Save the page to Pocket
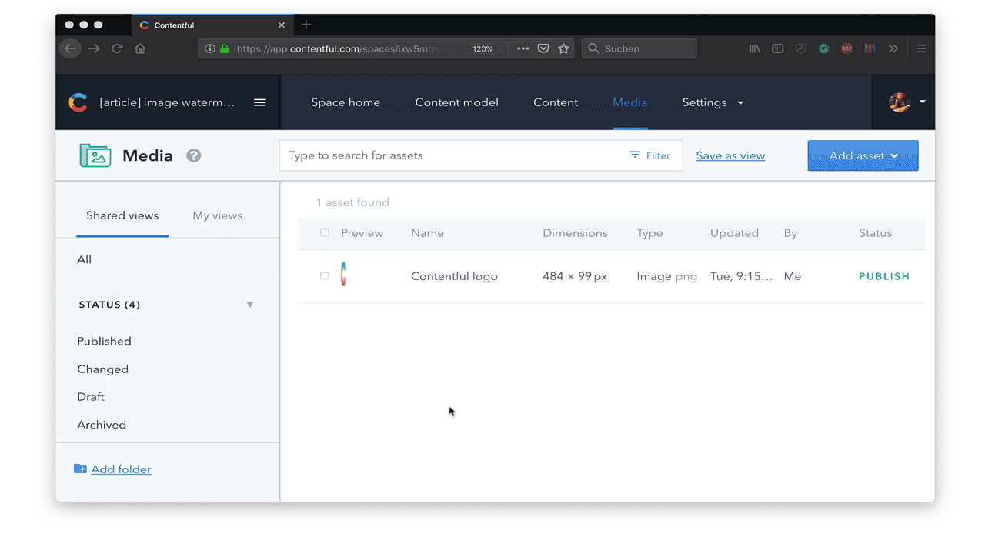Viewport: 985px width, 554px height. click(543, 48)
